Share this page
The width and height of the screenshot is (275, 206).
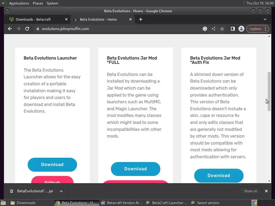pyautogui.click(x=214, y=29)
